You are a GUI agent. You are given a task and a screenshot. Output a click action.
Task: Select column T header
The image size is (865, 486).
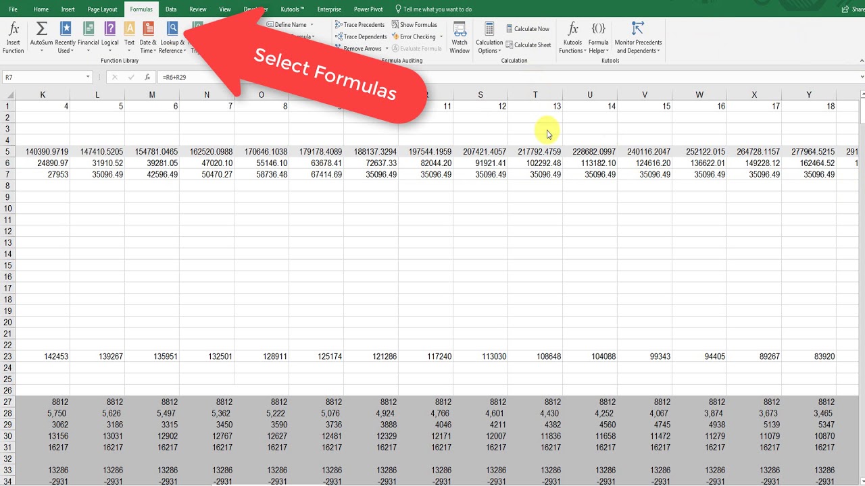click(535, 94)
